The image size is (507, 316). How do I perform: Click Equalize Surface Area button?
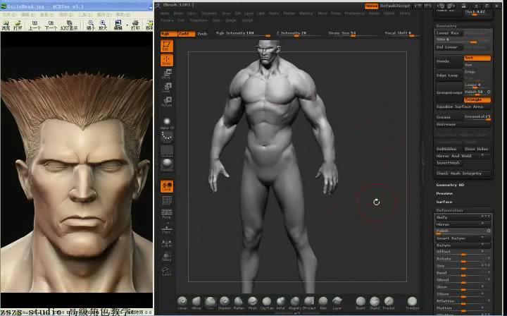pyautogui.click(x=463, y=107)
